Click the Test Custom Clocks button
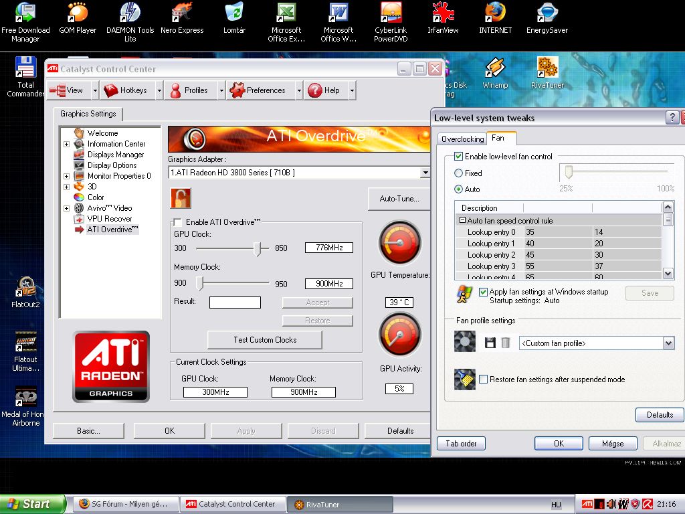Screen dimensions: 685x514 [x=265, y=340]
